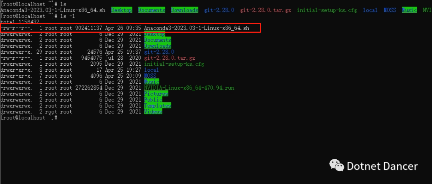Click Public directory name
Image resolution: width=432 pixels, height=184 pixels.
coord(153,100)
